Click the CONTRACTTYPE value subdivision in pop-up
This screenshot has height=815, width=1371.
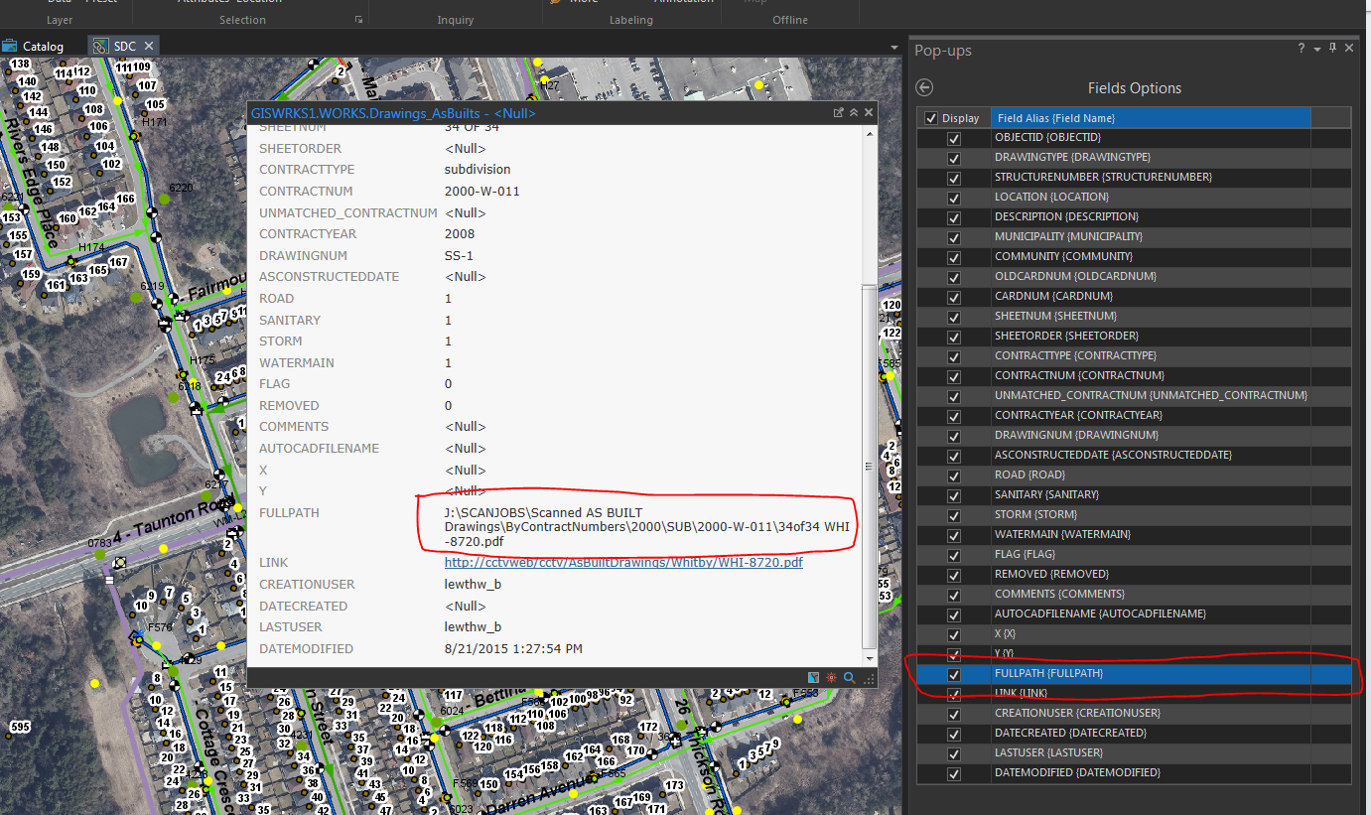[478, 169]
